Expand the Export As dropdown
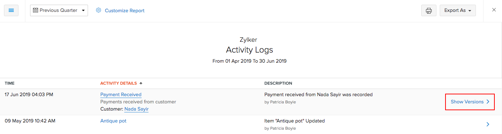502x134 pixels. pos(457,10)
